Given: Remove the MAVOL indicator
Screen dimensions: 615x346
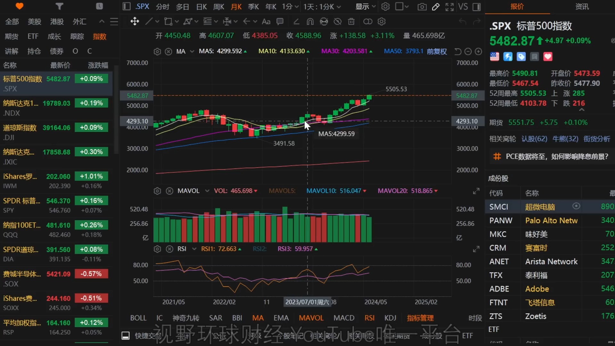Looking at the screenshot, I should 169,191.
